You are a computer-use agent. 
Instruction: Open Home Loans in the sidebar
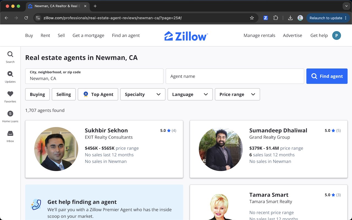[x=10, y=117]
